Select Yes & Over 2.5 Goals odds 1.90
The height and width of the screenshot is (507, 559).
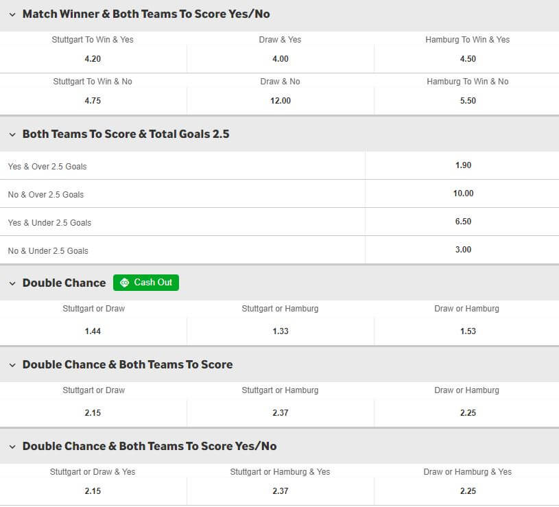point(463,165)
